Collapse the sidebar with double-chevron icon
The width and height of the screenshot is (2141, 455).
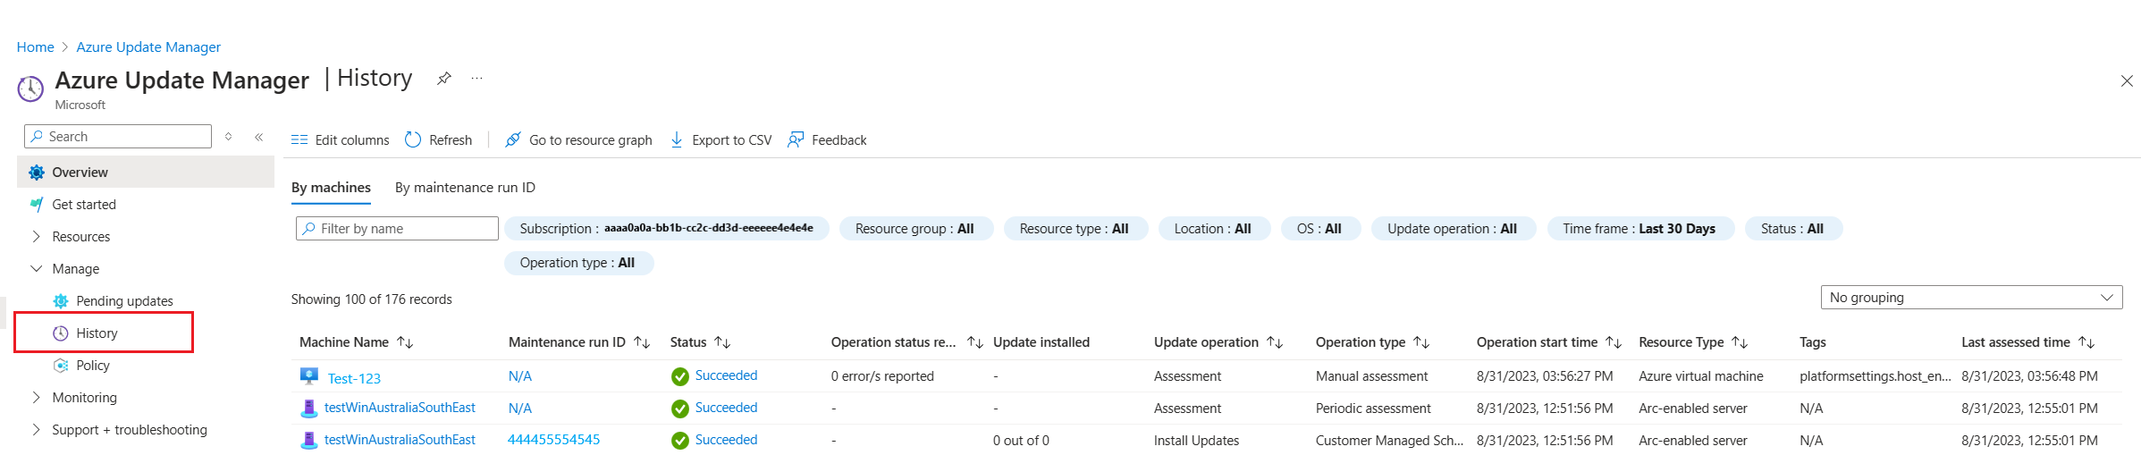258,137
